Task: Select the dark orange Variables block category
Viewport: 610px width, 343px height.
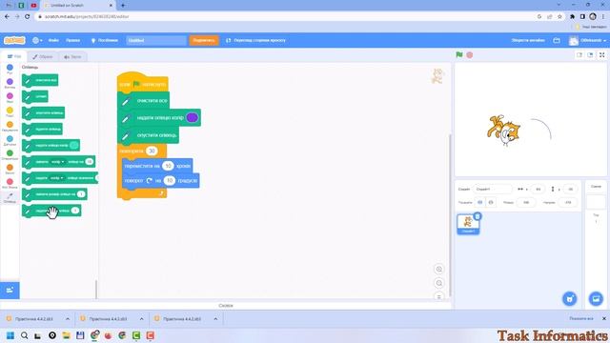Action: point(10,170)
